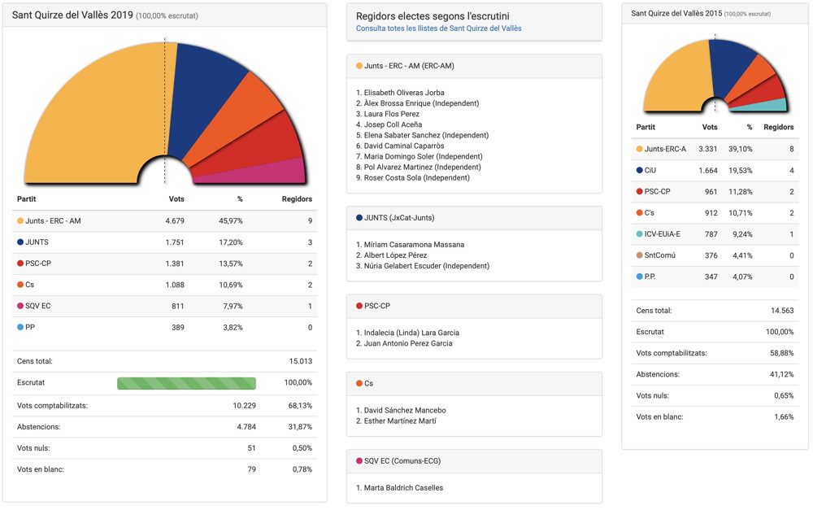Select councillor Elisabeth Oliveras Jorba
The width and height of the screenshot is (813, 510).
404,93
